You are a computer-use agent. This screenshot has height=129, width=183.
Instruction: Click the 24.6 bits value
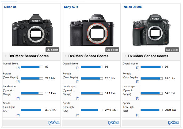tap(50, 78)
